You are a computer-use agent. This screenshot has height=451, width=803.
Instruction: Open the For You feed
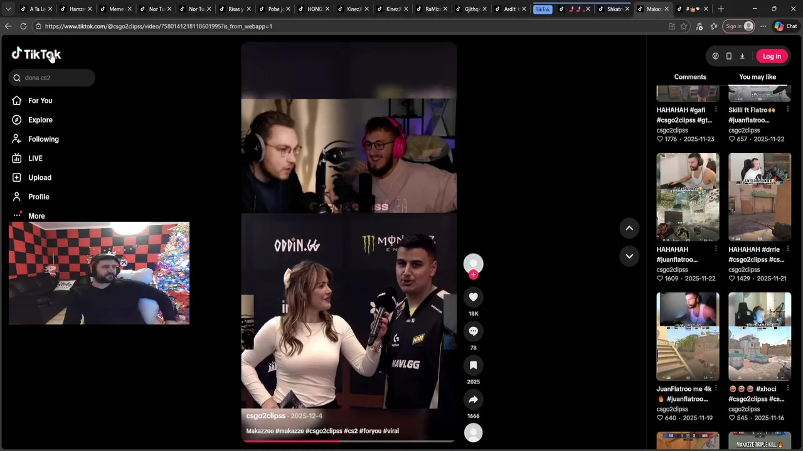click(40, 100)
